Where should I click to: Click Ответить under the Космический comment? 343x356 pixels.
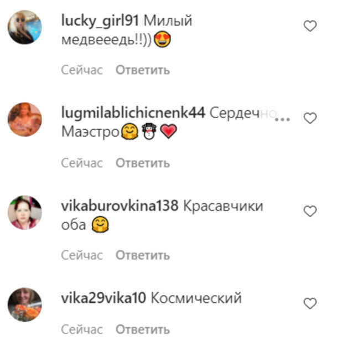[x=143, y=329]
